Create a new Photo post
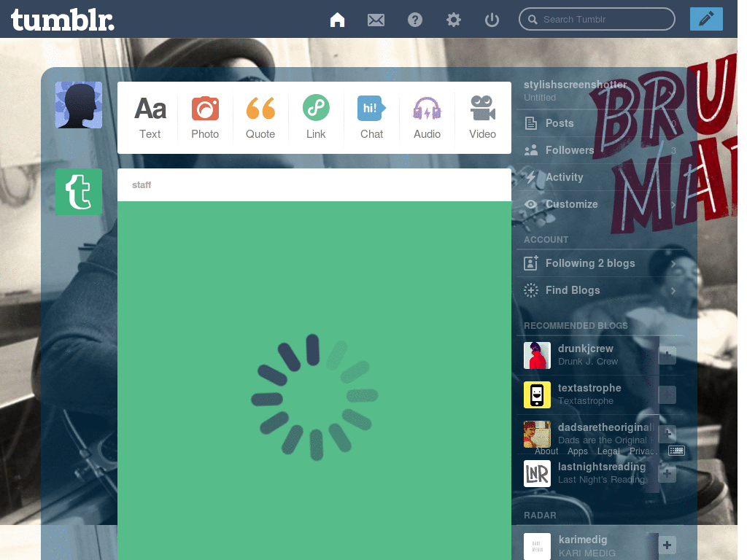Screen dimensions: 747x560 (205, 117)
